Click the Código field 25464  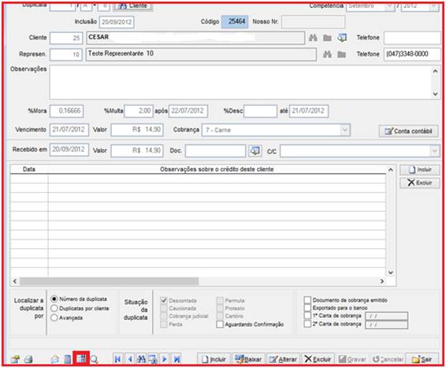[235, 21]
